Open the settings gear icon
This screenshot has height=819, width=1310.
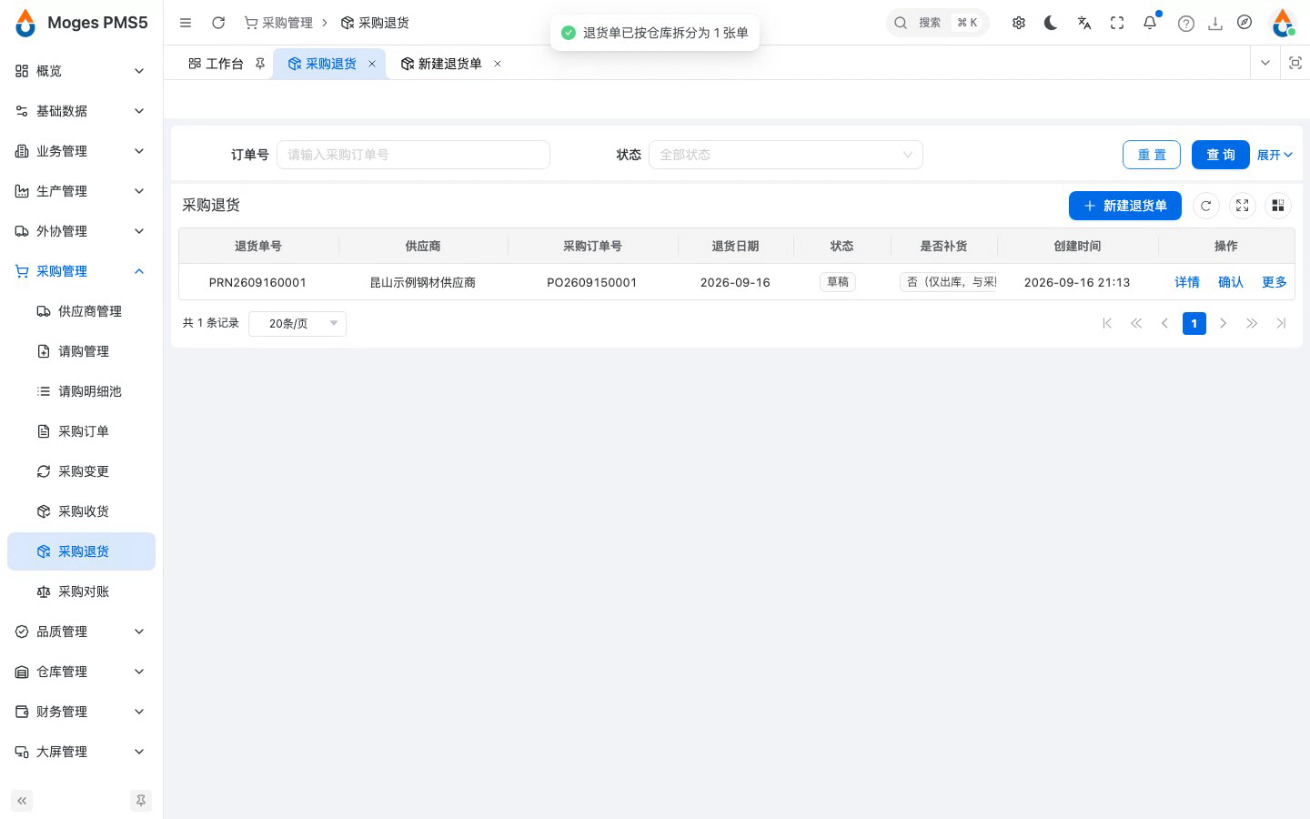coord(1019,23)
